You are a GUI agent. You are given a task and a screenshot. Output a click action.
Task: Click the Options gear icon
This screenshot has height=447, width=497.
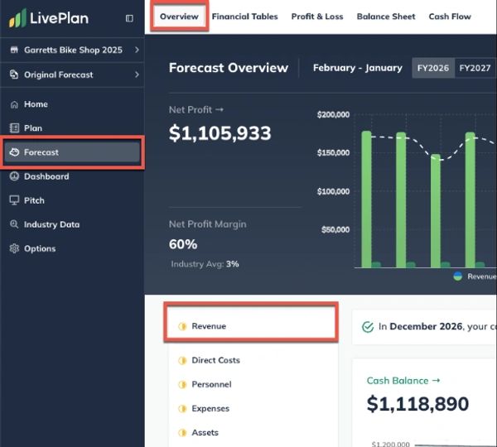coord(14,248)
